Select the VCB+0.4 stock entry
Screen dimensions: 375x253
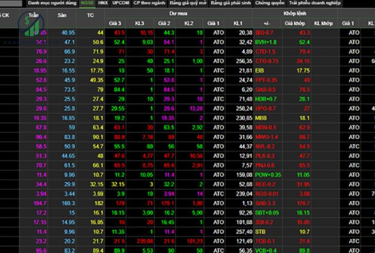pyautogui.click(x=266, y=251)
